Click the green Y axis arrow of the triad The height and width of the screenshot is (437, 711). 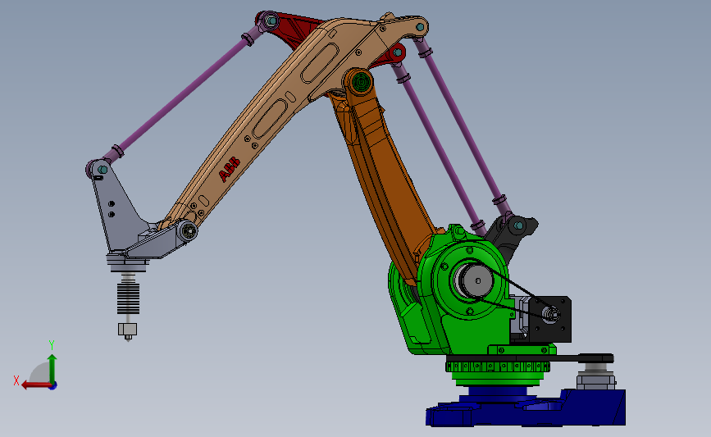[x=52, y=370]
